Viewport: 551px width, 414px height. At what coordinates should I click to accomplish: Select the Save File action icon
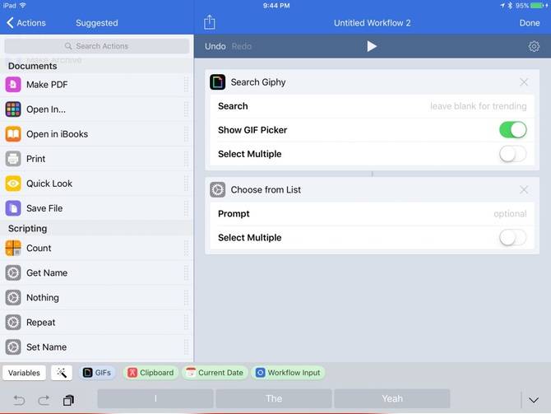click(13, 208)
